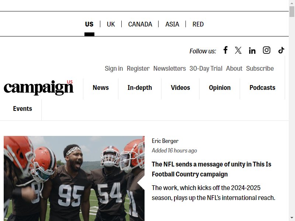Switch to the UK edition

111,24
